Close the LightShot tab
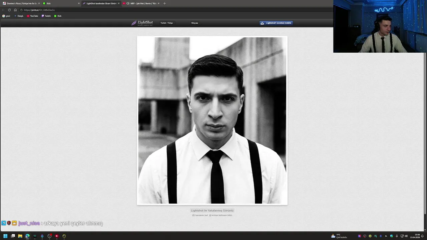The image size is (427, 240). coord(119,3)
